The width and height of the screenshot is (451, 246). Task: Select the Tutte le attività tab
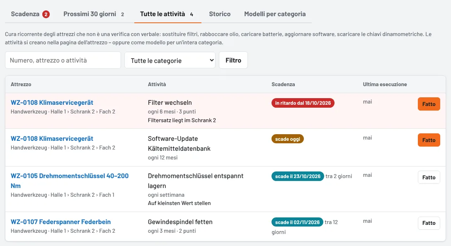(x=167, y=14)
